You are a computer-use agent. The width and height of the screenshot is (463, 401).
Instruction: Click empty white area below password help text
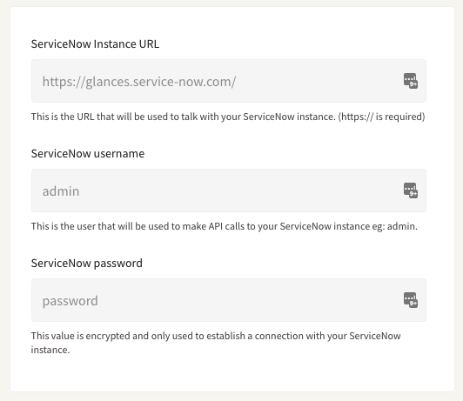[x=232, y=373]
